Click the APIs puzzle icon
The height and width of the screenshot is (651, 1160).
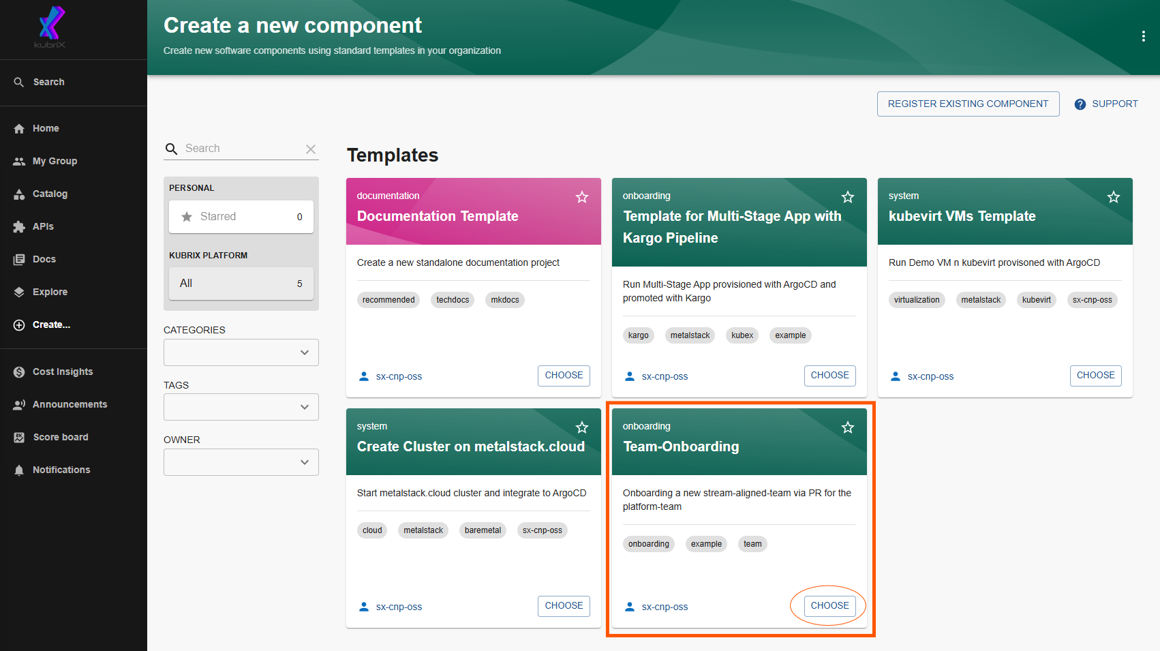click(19, 227)
